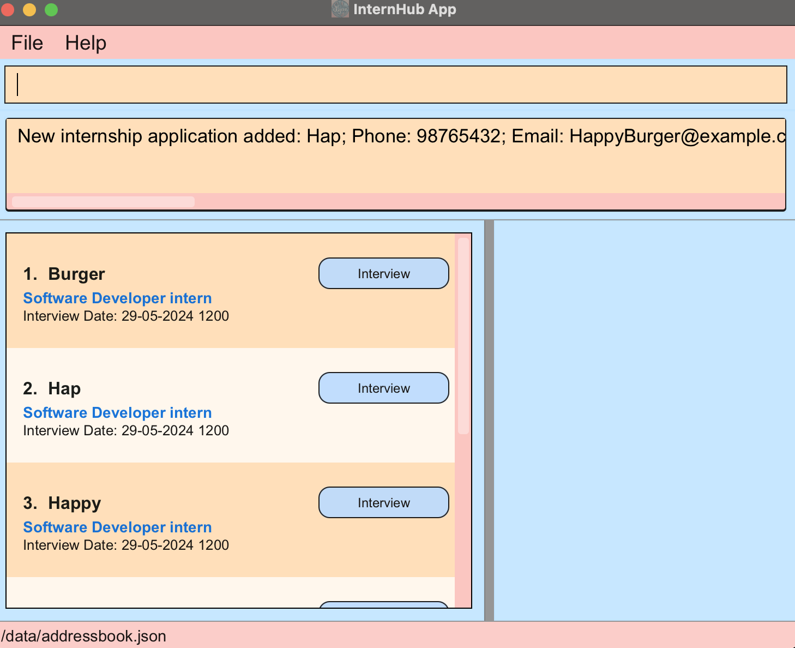Viewport: 795px width, 648px height.
Task: Click the command input text field
Action: [x=396, y=85]
